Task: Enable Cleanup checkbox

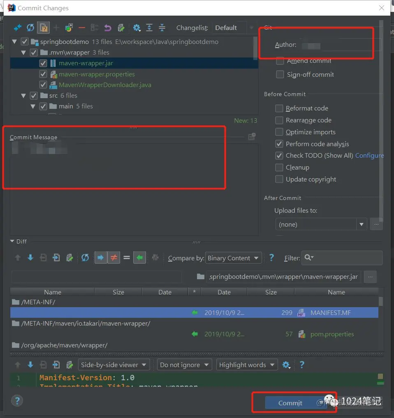Action: point(279,168)
